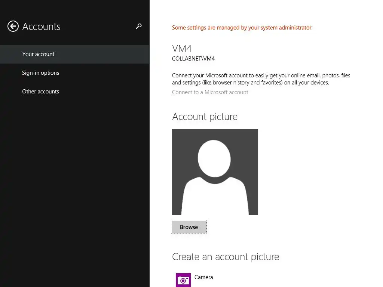The width and height of the screenshot is (383, 287).
Task: Click the red system administrator notice
Action: (242, 28)
